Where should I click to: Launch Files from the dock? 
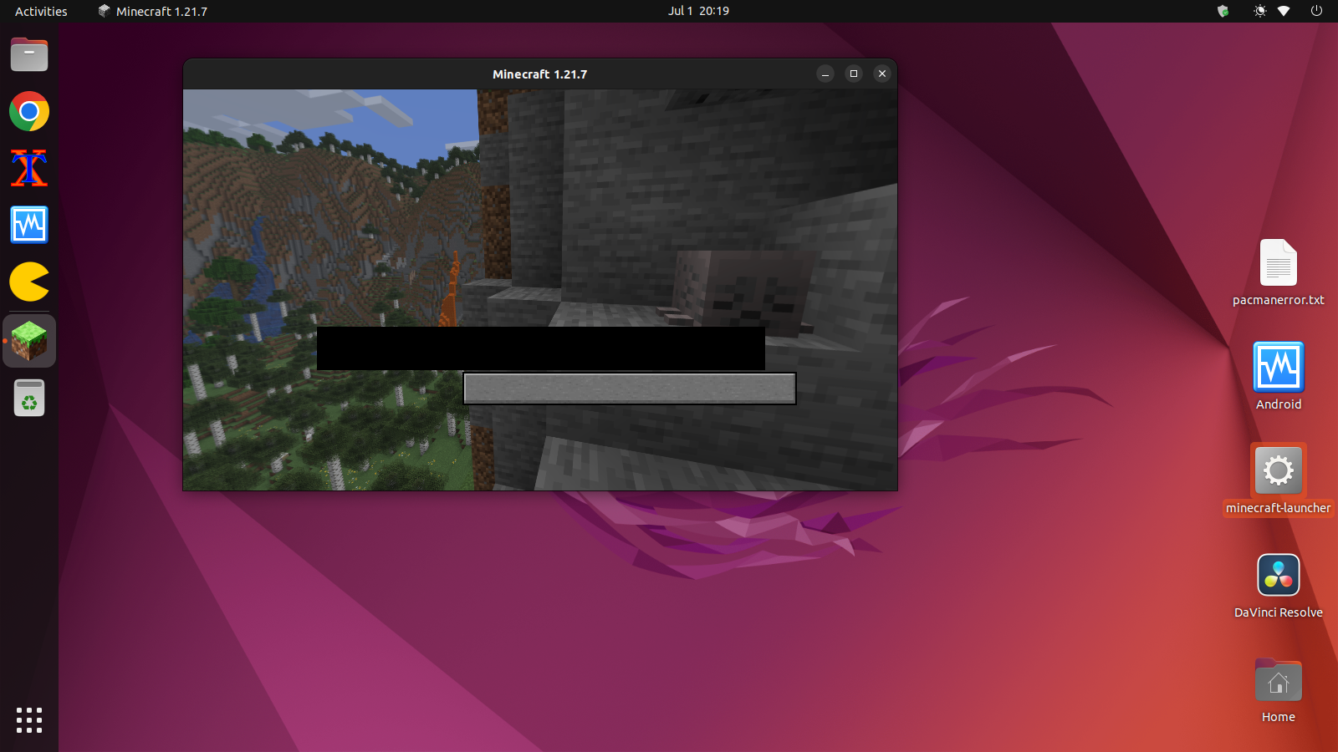click(29, 55)
